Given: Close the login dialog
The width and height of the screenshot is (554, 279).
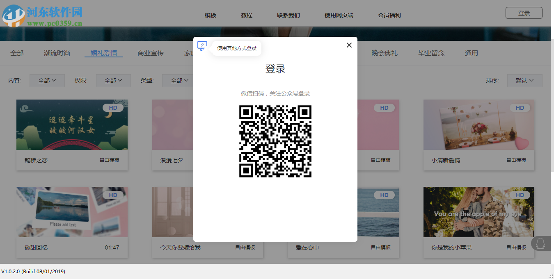Looking at the screenshot, I should pos(349,45).
